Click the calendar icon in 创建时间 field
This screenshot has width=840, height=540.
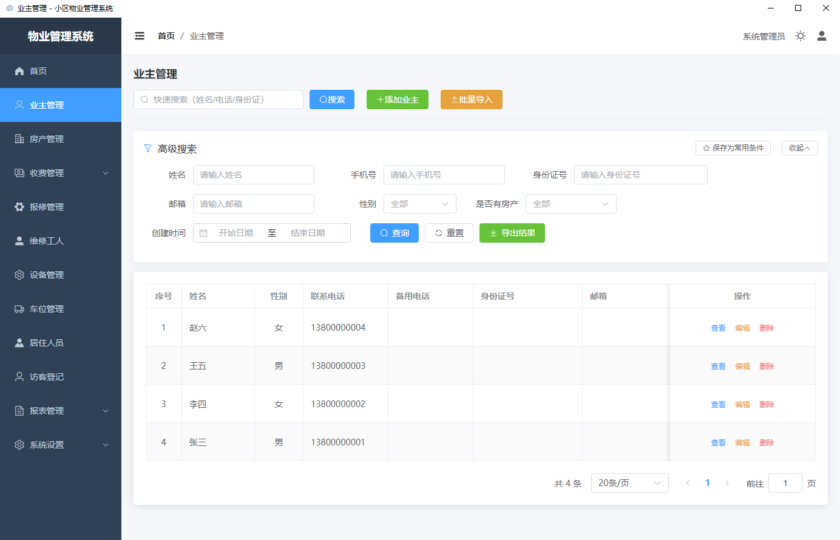(x=203, y=233)
